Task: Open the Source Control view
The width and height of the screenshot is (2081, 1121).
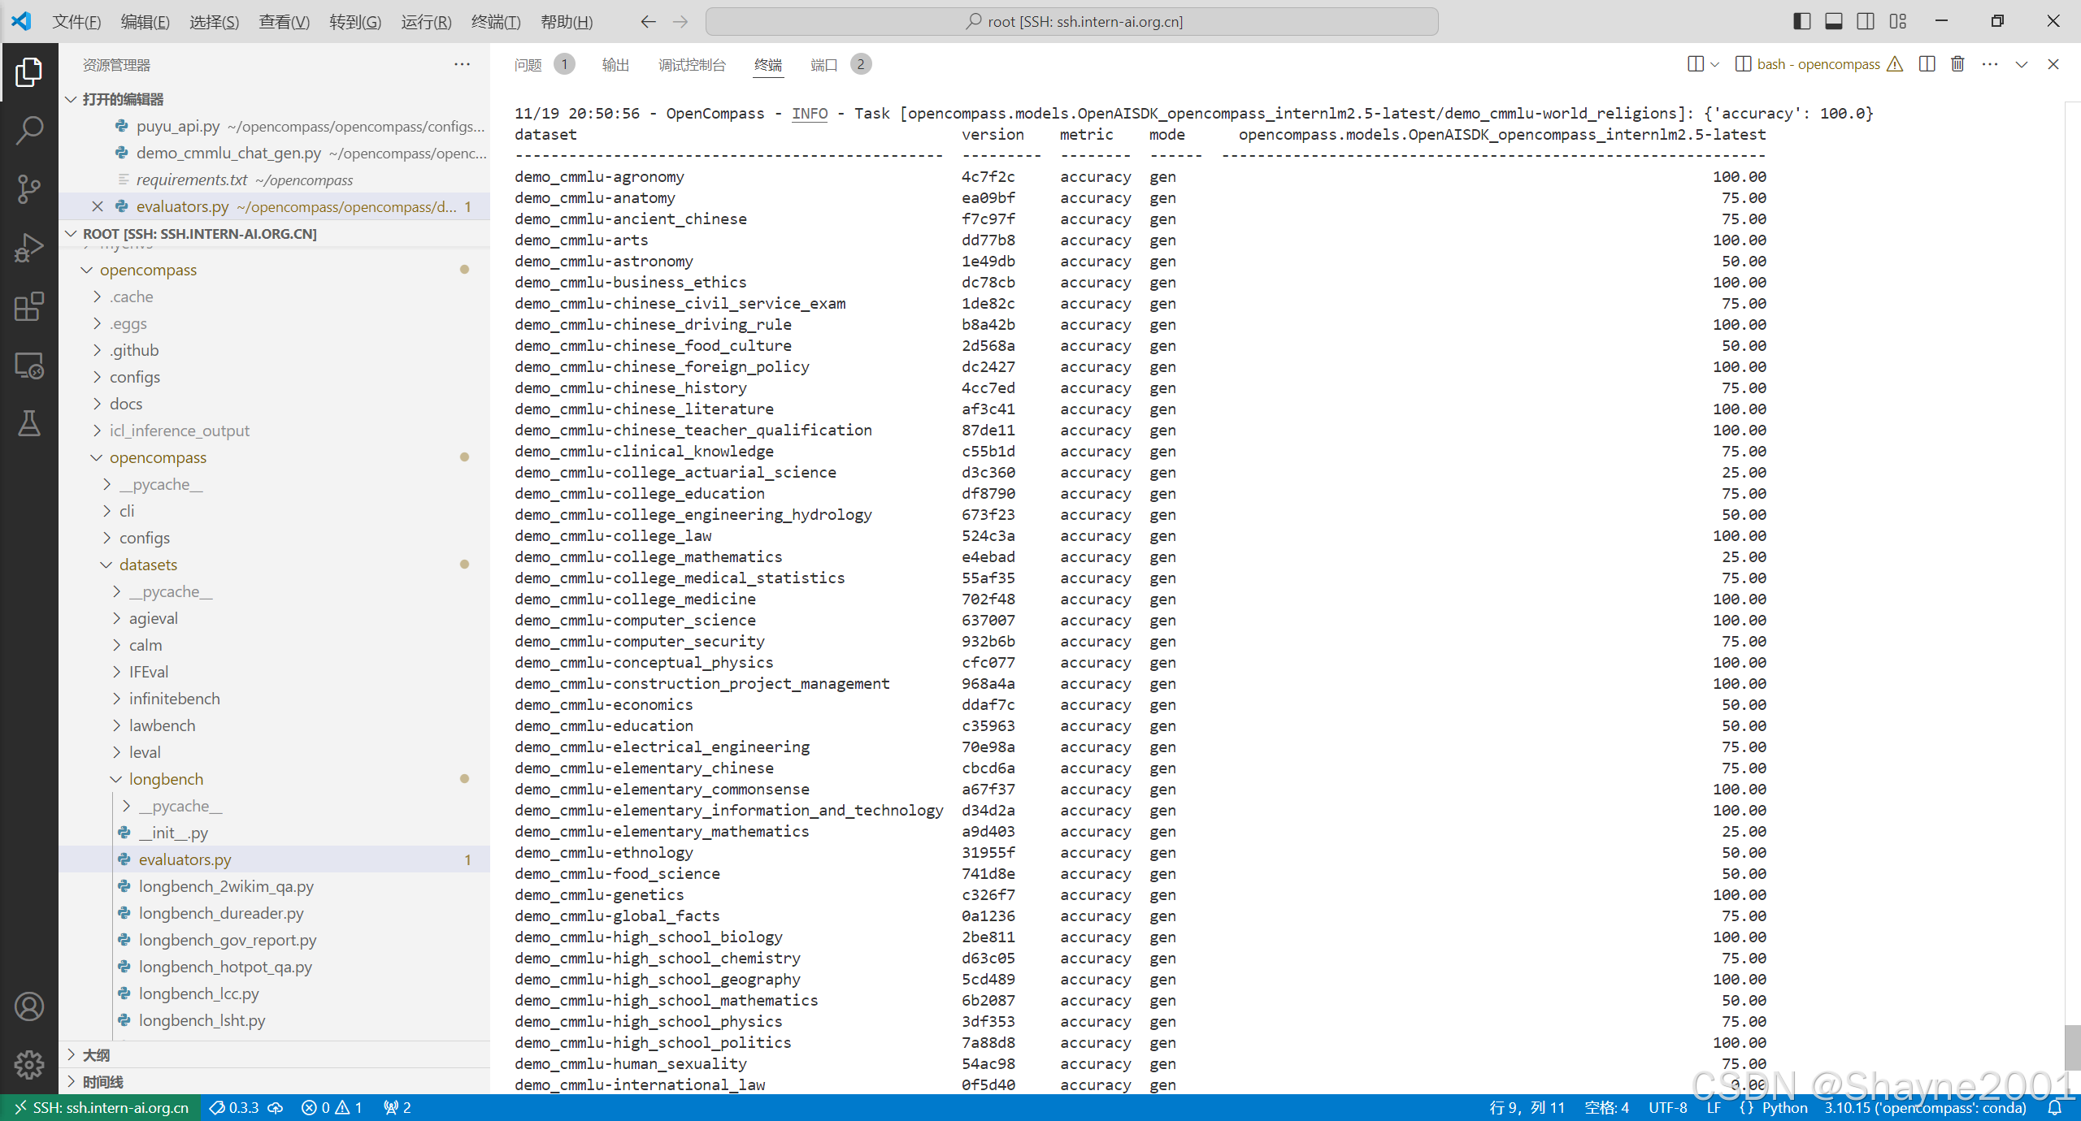Action: coord(29,188)
